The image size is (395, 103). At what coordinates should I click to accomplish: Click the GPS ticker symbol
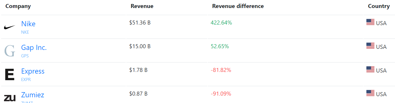25,56
